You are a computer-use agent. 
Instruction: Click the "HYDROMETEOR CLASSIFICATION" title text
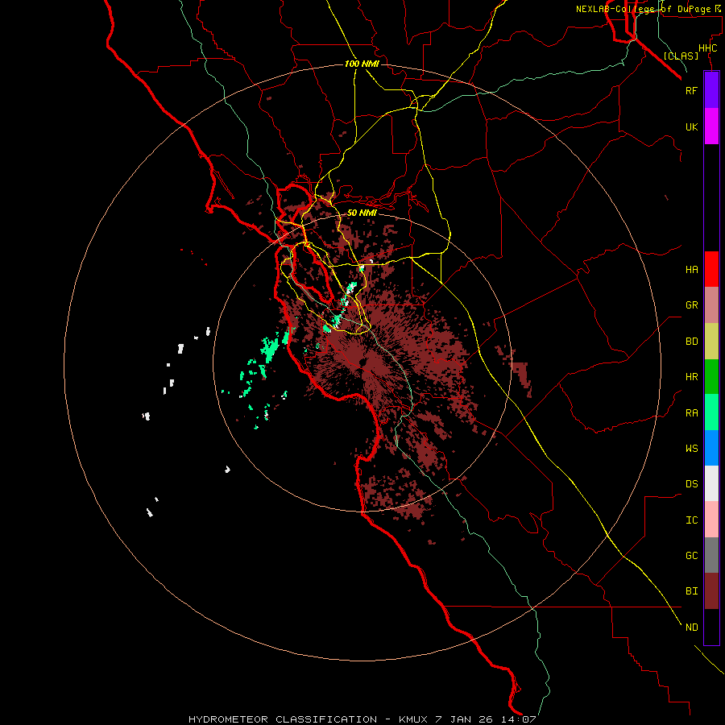tap(283, 719)
